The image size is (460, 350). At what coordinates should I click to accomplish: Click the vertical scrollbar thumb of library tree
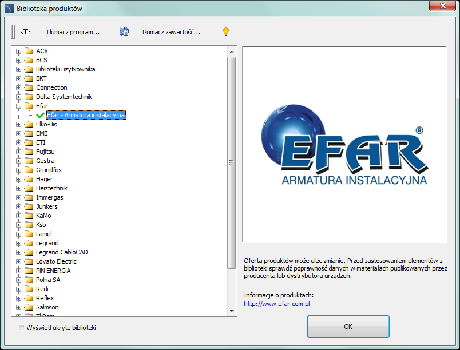(232, 162)
